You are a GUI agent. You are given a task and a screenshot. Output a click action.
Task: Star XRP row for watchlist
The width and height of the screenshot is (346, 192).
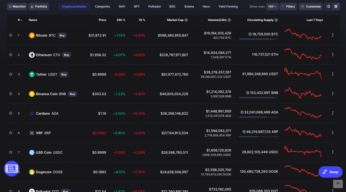[10, 132]
